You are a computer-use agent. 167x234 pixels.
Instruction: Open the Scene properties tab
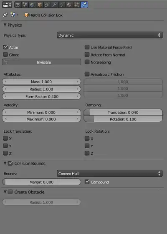[x=25, y=5]
